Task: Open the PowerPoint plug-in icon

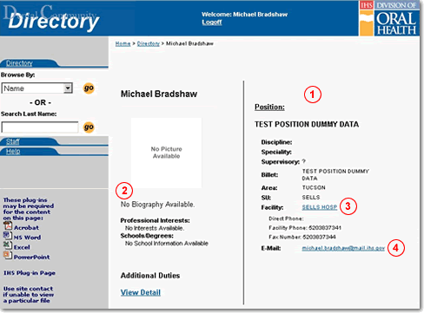Action: click(x=8, y=255)
